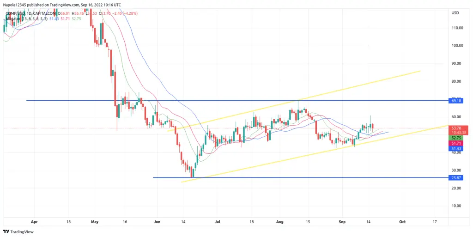This screenshot has width=473, height=237.
Task: Click the May label on the time axis
Action: click(95, 221)
